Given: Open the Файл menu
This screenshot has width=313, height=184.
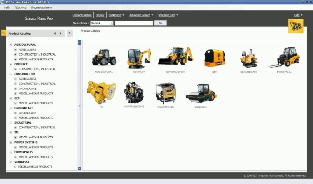Looking at the screenshot, I should pyautogui.click(x=7, y=8).
